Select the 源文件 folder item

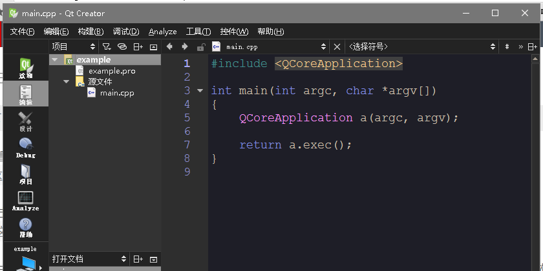pos(100,82)
